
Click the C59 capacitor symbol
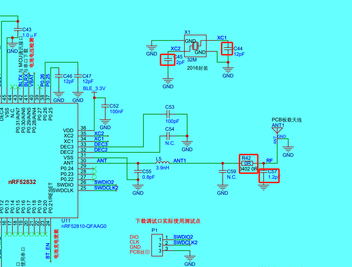[x=222, y=171]
